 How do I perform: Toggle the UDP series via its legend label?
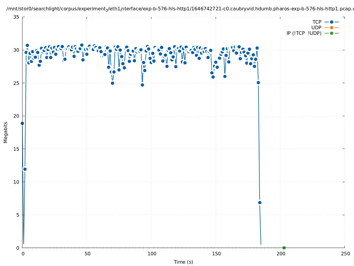pos(316,27)
